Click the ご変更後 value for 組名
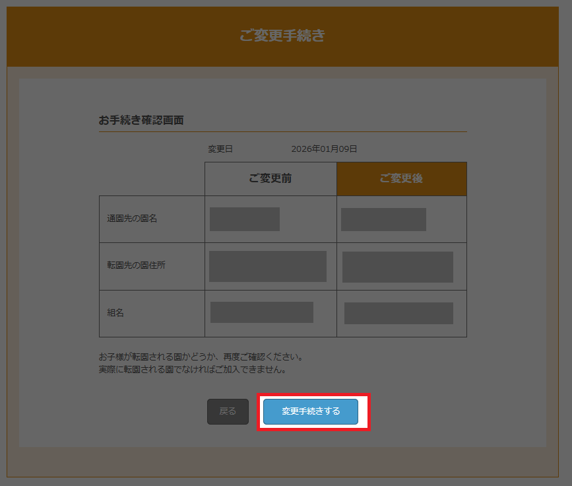The height and width of the screenshot is (486, 572). click(x=398, y=313)
